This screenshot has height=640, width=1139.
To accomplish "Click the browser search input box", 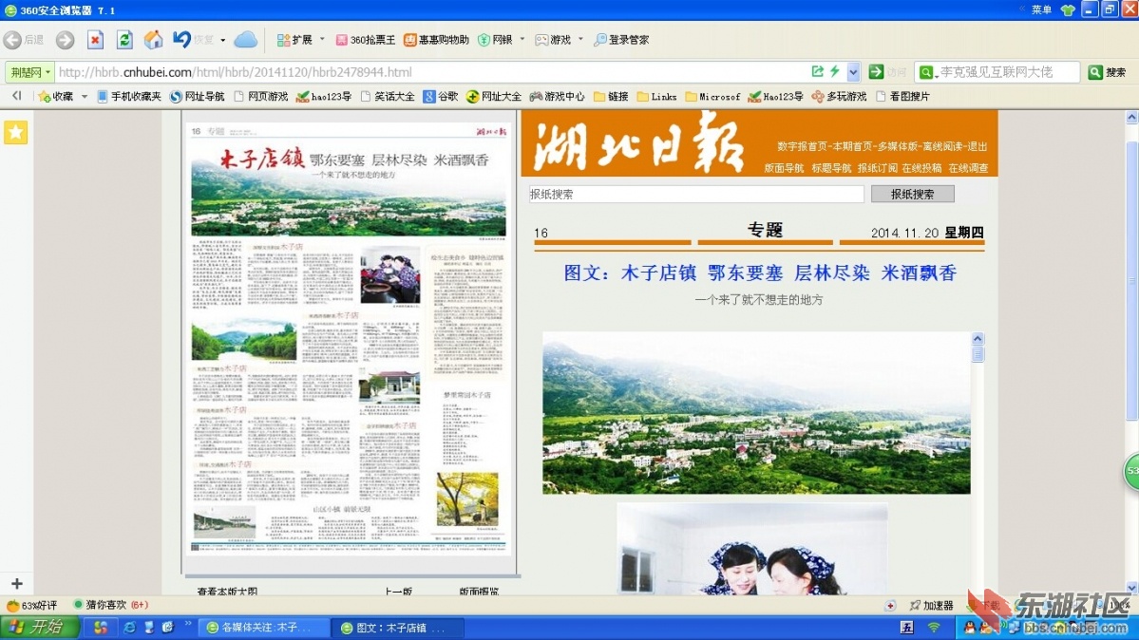I will [x=1006, y=72].
